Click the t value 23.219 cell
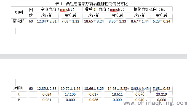The image size is (187, 106). [161, 94]
